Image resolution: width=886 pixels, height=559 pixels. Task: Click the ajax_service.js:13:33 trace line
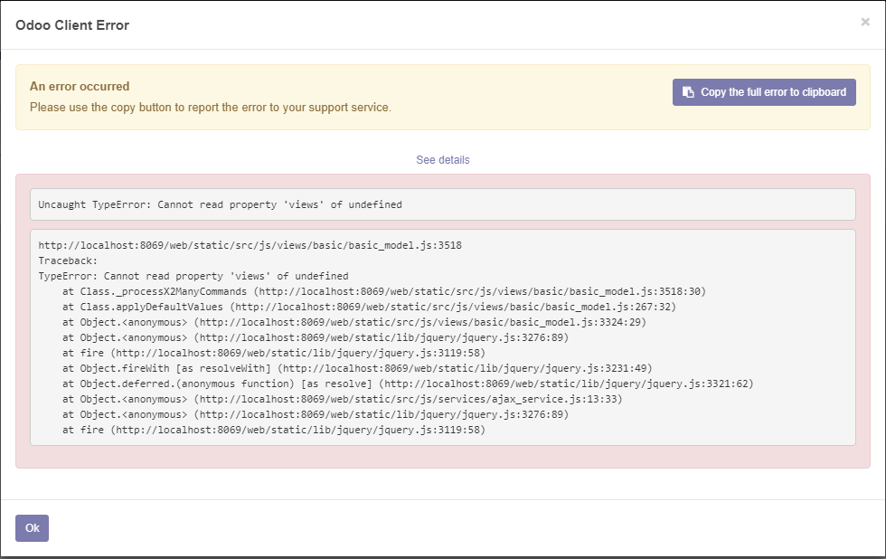(x=342, y=399)
